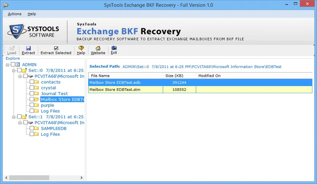
Task: Click the Extract floppy disk icon
Action: coord(28,48)
